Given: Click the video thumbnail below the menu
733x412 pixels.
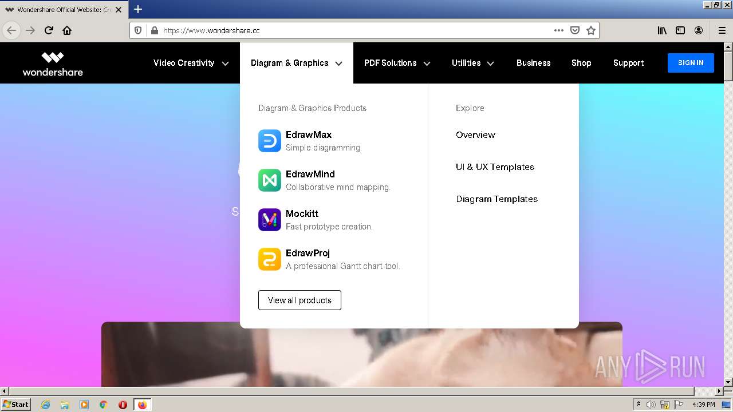Looking at the screenshot, I should 361,355.
